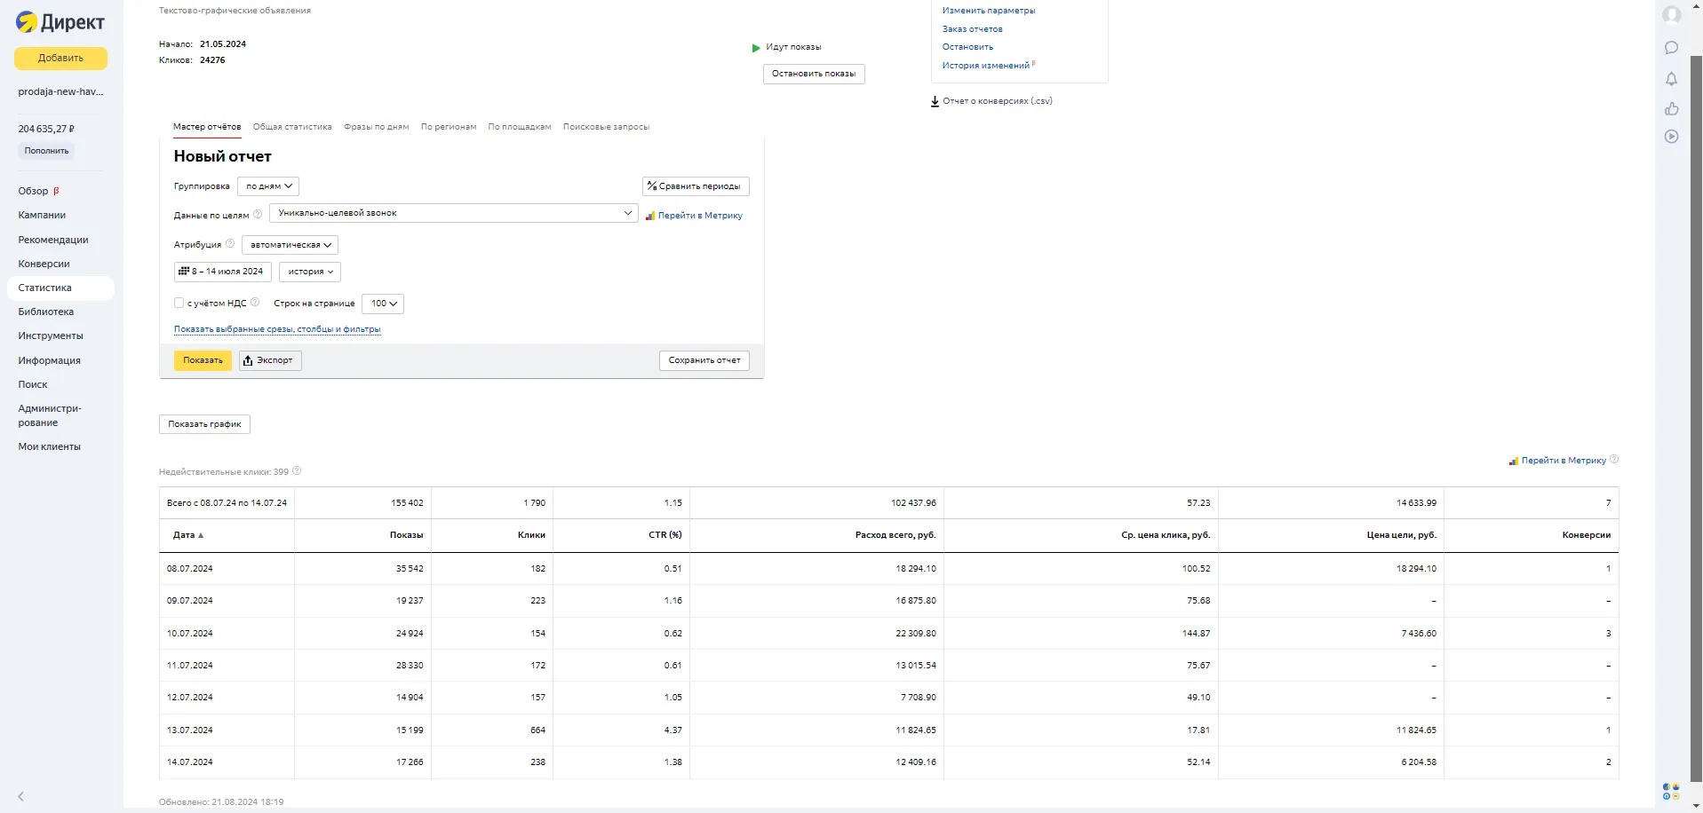Click 'Показать выбранные срезы, столбцы и фильтры' link
1703x813 pixels.
pyautogui.click(x=277, y=329)
